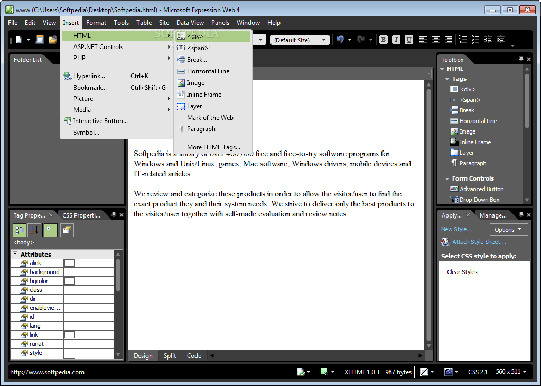Image resolution: width=541 pixels, height=386 pixels.
Task: Open the Format menu
Action: [x=96, y=22]
